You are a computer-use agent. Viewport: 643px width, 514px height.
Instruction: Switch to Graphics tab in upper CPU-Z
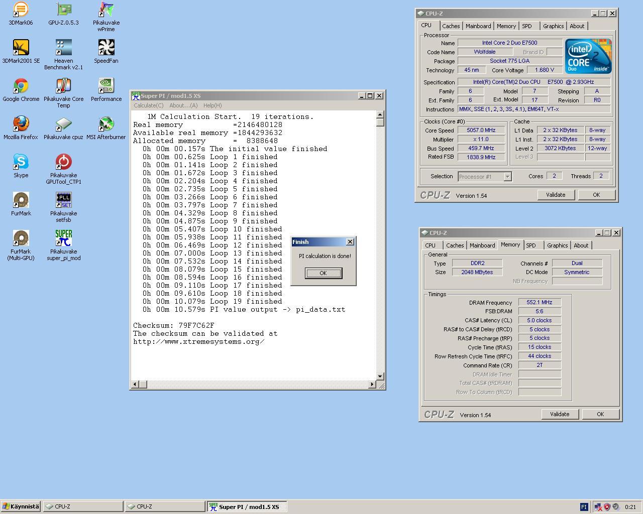click(x=553, y=26)
